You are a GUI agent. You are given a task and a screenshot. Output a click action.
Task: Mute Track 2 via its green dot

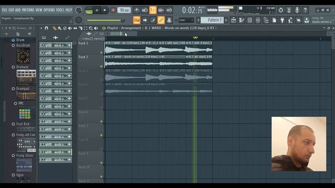102,66
